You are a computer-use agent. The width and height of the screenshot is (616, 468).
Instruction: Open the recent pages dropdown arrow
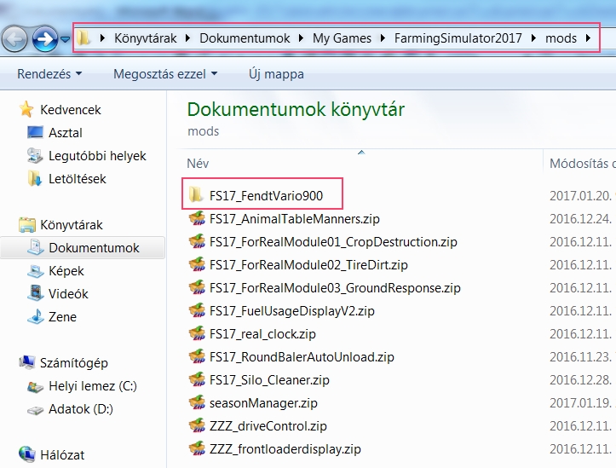(x=66, y=39)
